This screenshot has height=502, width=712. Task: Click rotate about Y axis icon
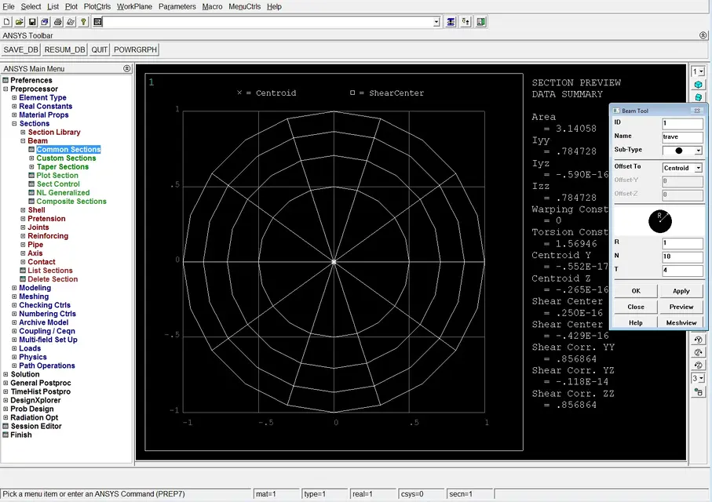[x=699, y=340]
